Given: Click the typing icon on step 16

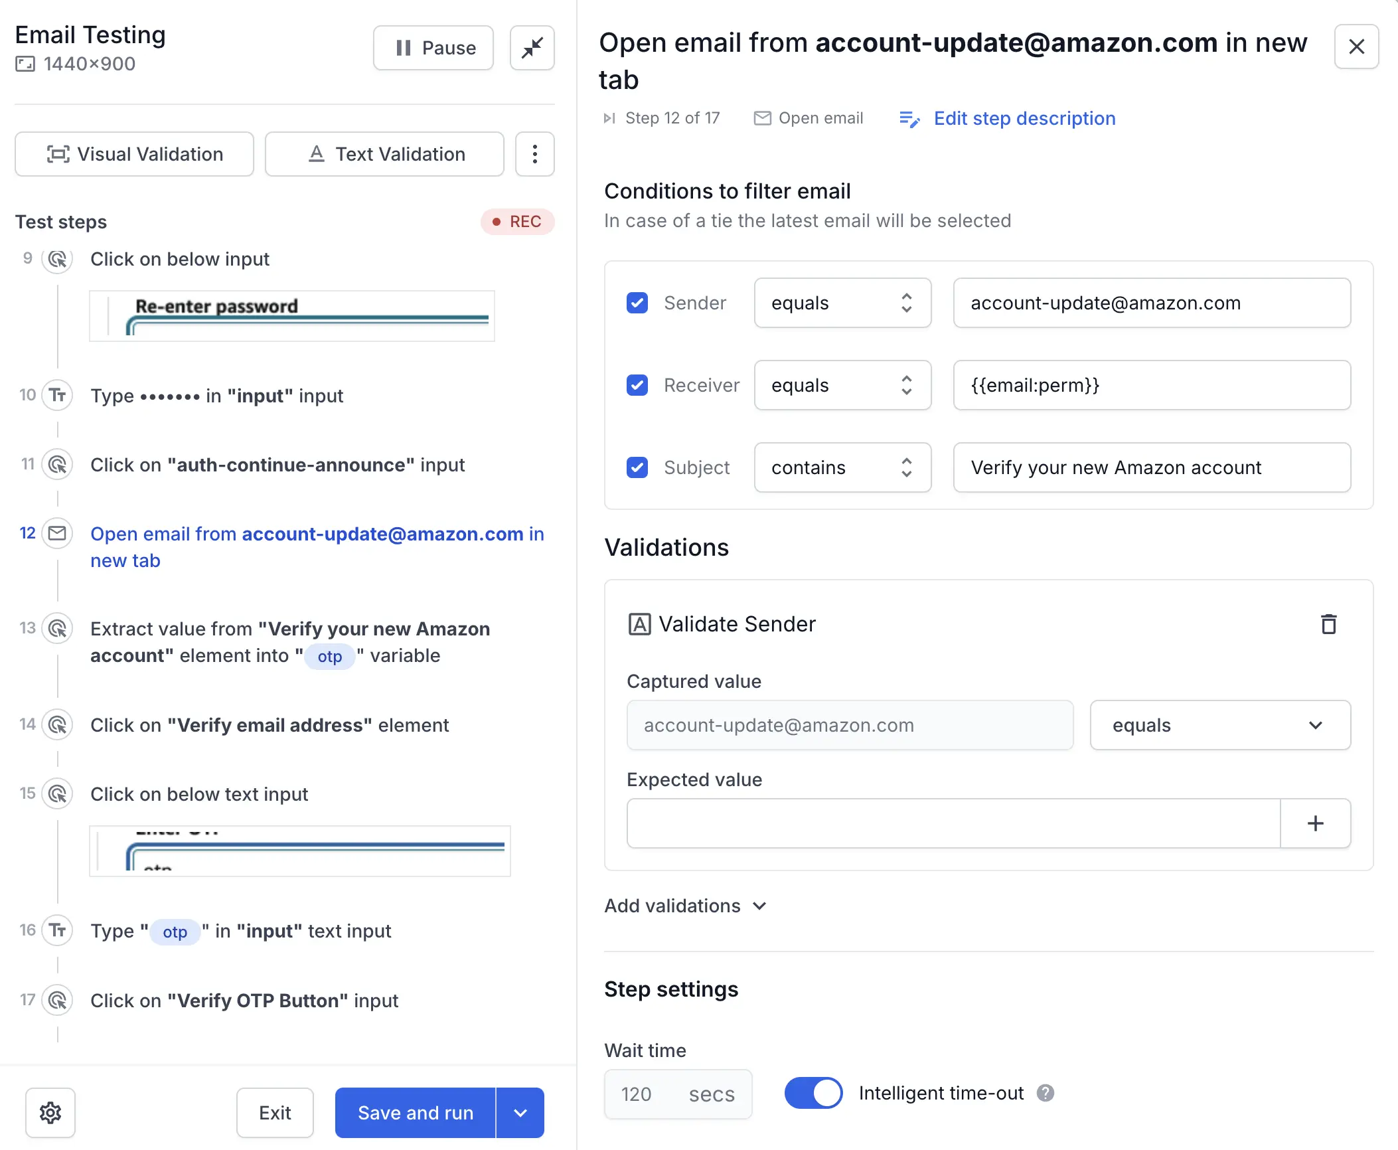Looking at the screenshot, I should click(x=58, y=930).
